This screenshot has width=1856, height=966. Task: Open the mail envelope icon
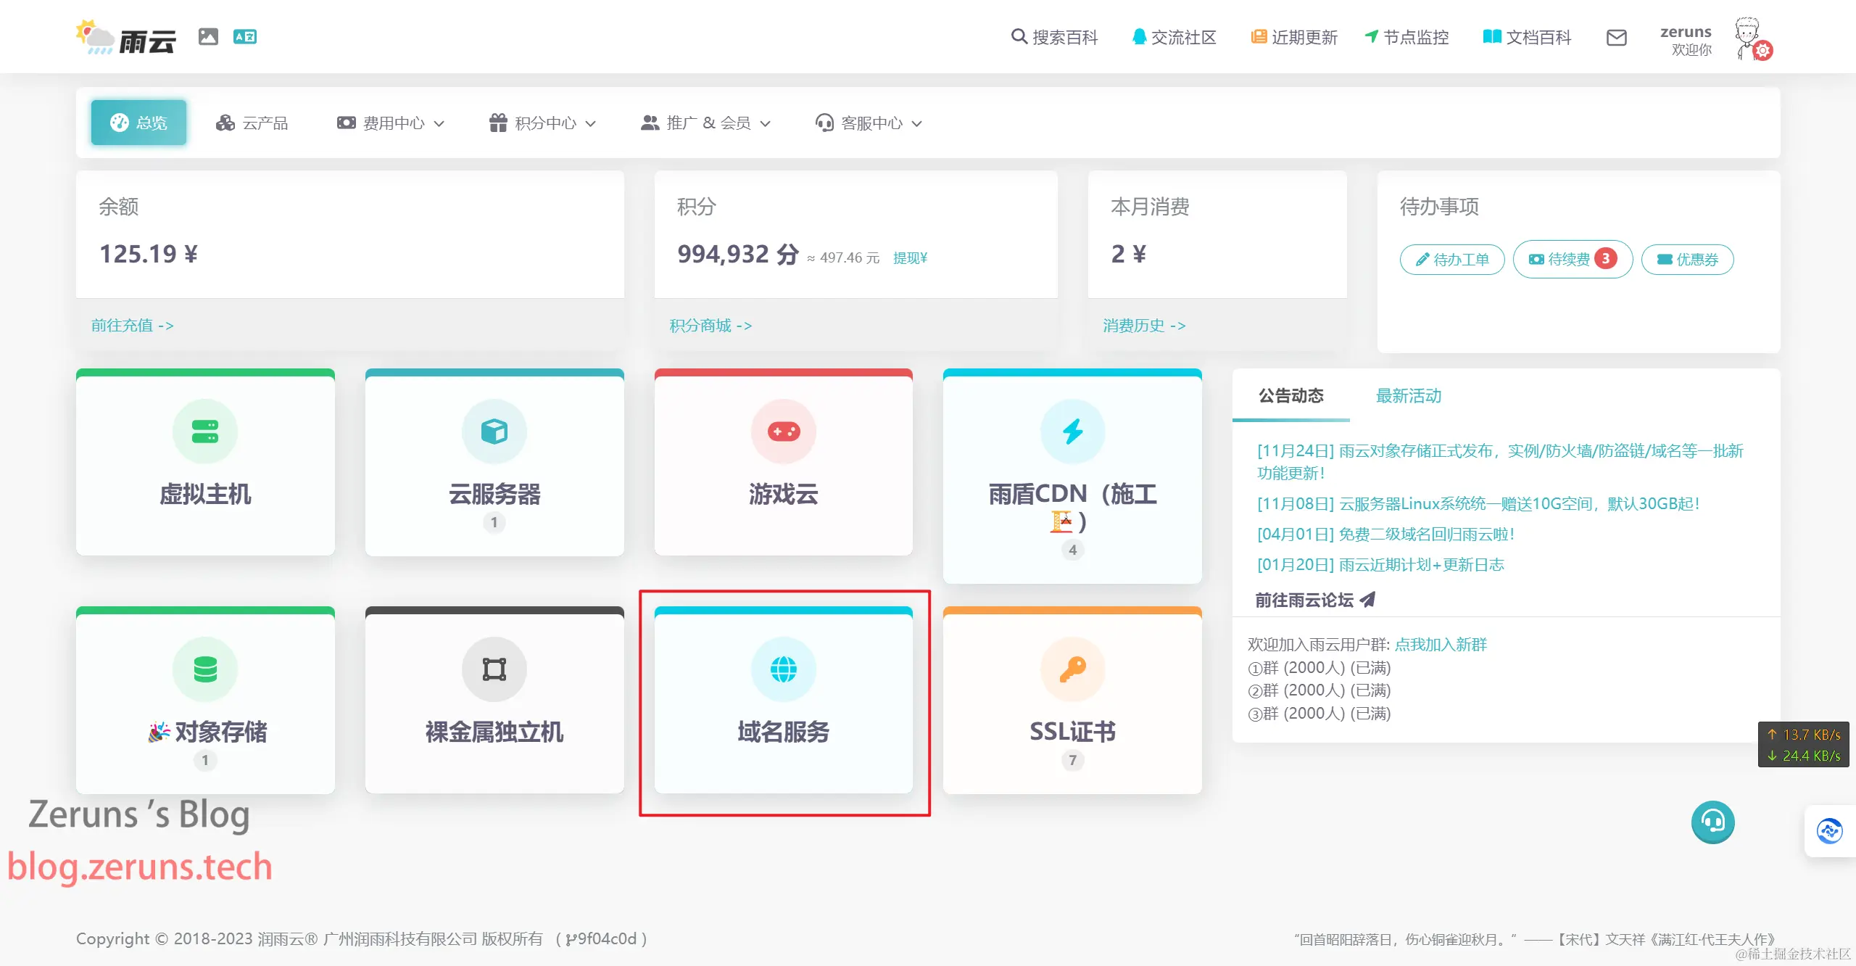tap(1616, 38)
